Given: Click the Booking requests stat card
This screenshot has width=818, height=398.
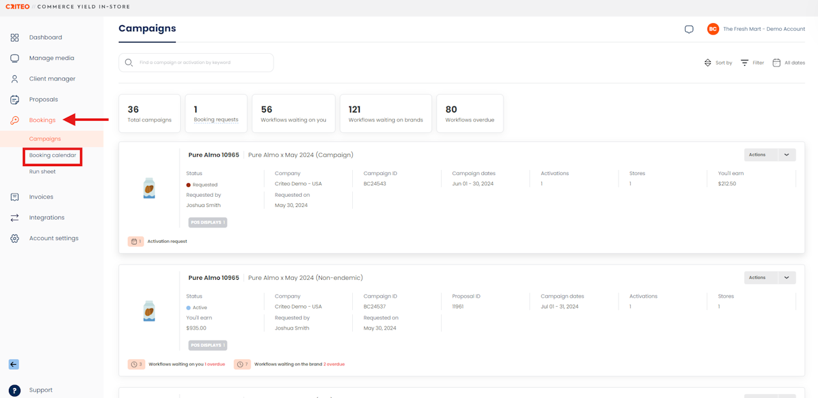Looking at the screenshot, I should (216, 114).
